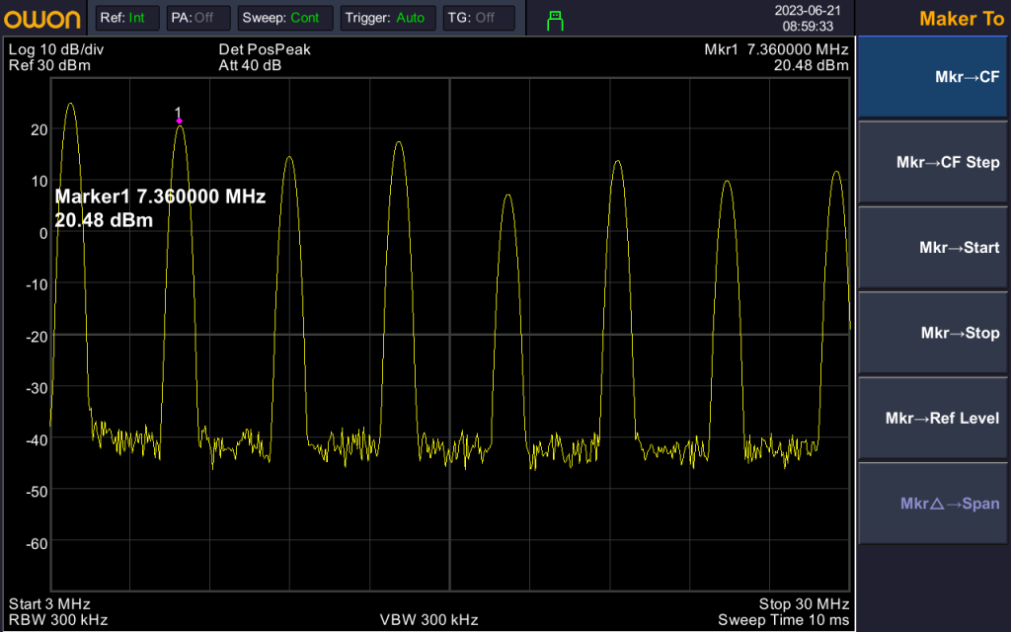Click the green USB connection icon
The width and height of the screenshot is (1011, 632).
pos(555,19)
